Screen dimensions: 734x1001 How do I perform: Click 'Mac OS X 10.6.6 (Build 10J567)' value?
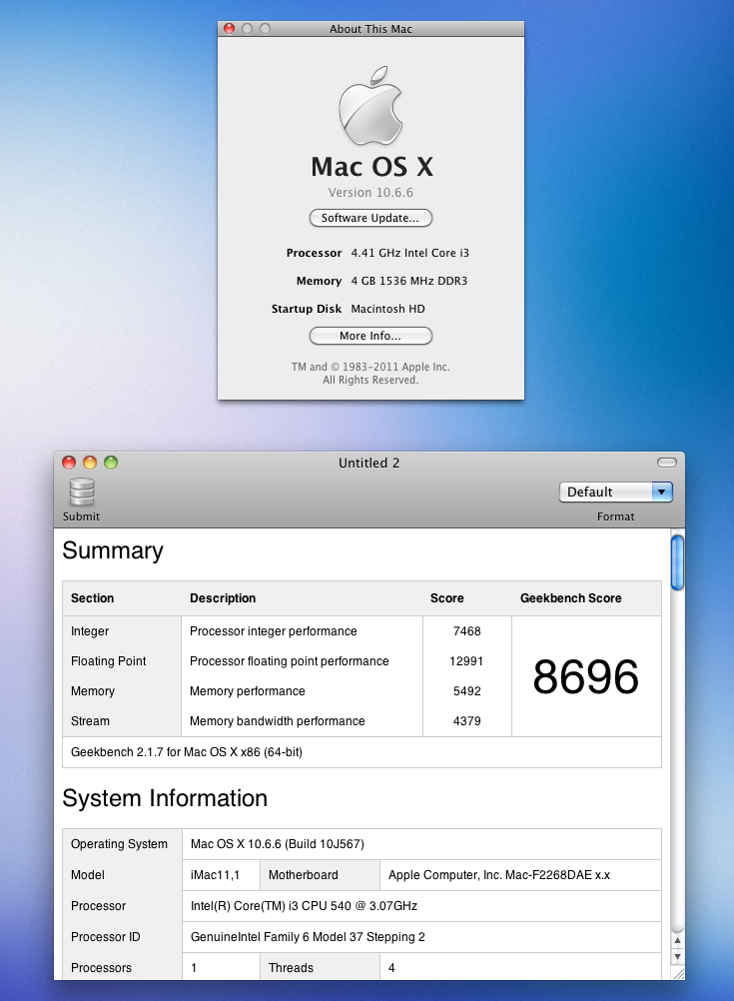tap(278, 844)
